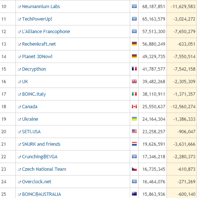The height and width of the screenshot is (198, 197).
Task: Click the Netherlands flag beside SNURK and friends
Action: (134, 144)
